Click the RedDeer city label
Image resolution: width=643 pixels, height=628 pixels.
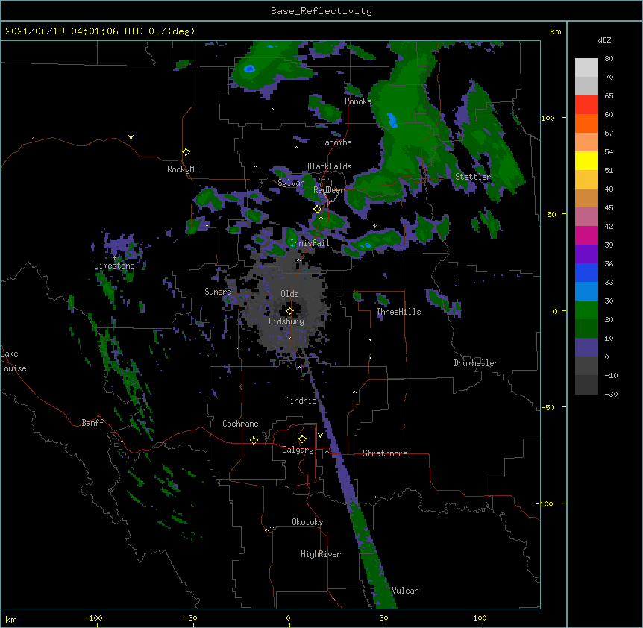click(x=329, y=190)
